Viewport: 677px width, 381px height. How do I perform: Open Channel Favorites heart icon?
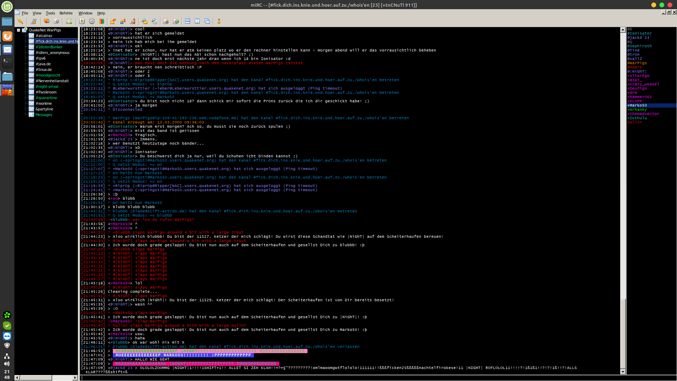[x=47, y=21]
